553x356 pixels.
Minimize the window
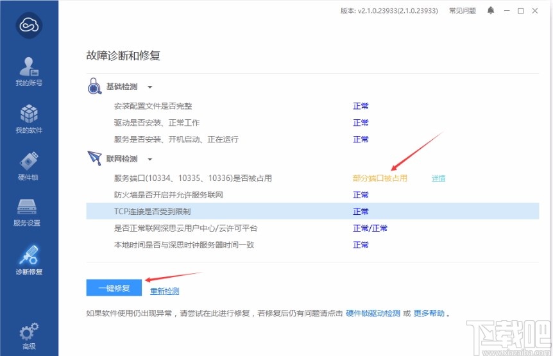click(x=507, y=11)
